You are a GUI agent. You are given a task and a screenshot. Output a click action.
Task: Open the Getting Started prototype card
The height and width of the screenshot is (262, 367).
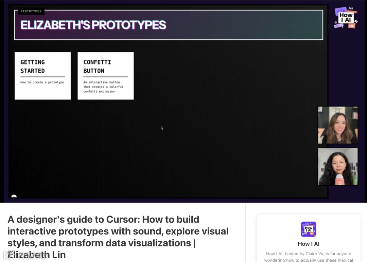42,76
